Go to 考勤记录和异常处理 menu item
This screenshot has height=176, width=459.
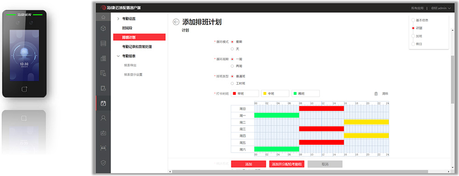click(137, 46)
